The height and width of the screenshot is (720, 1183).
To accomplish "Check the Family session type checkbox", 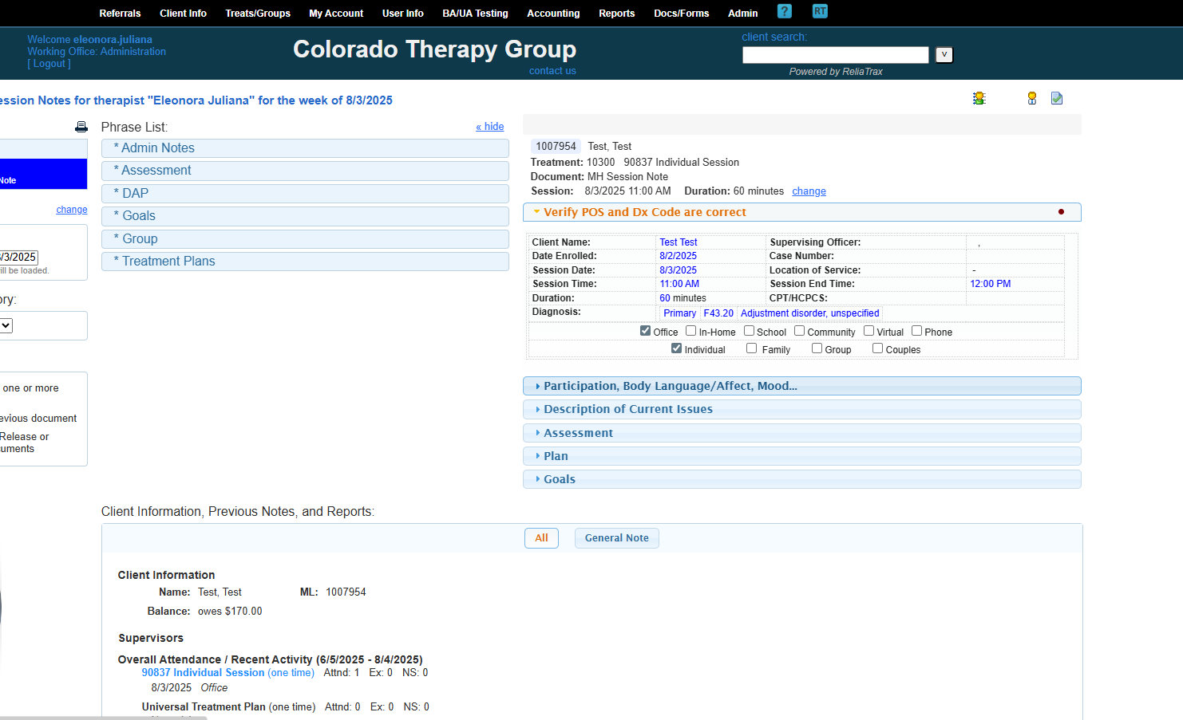I will coord(751,348).
